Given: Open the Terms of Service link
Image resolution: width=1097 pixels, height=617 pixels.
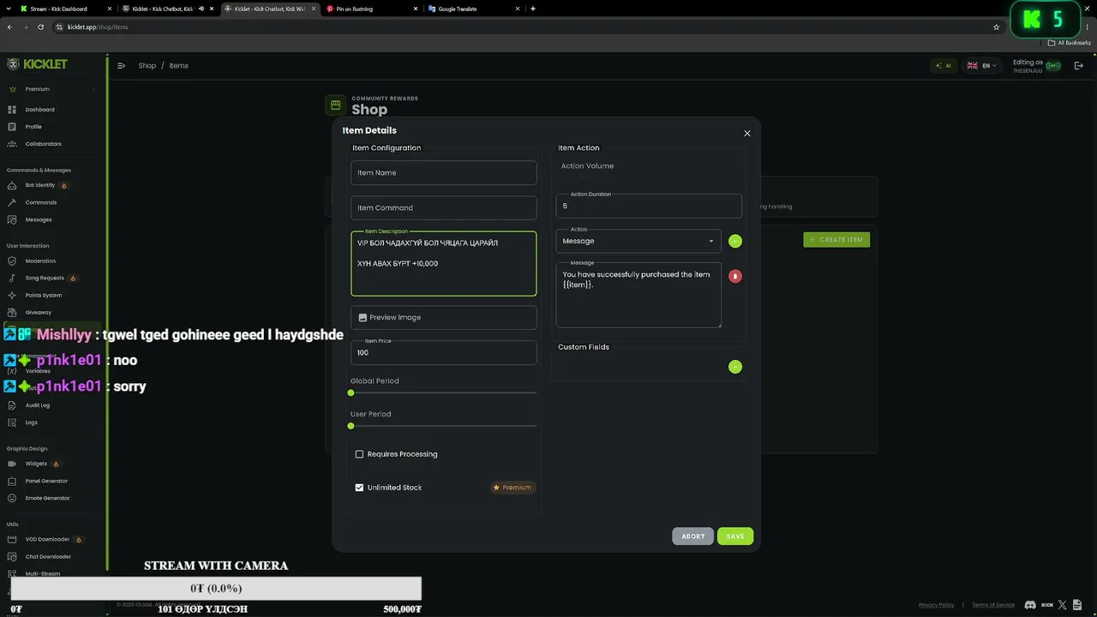Looking at the screenshot, I should click(993, 605).
